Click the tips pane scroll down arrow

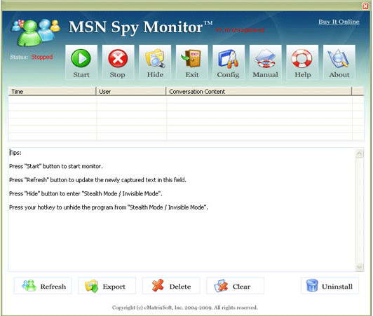pos(359,267)
